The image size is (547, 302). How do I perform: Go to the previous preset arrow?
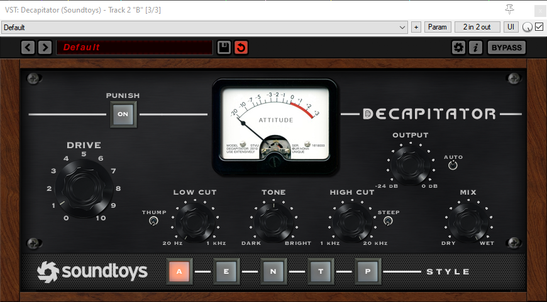tap(28, 48)
